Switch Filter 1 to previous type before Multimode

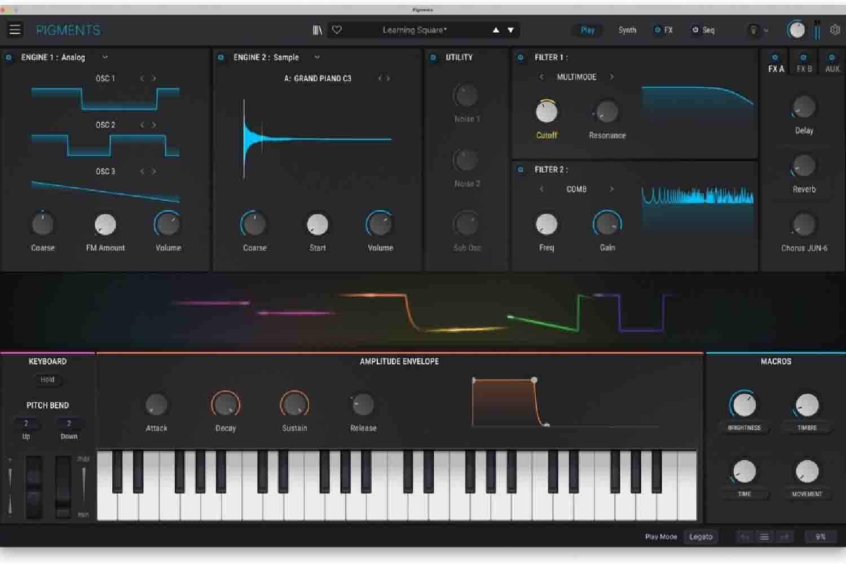point(541,77)
